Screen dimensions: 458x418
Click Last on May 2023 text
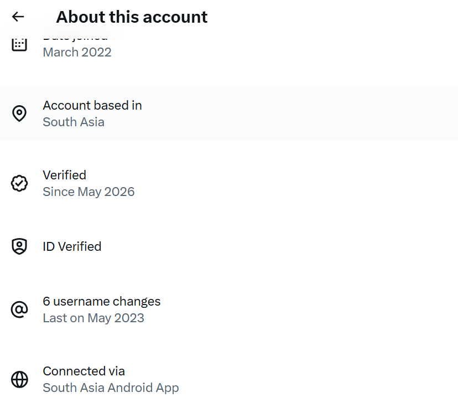tap(93, 318)
